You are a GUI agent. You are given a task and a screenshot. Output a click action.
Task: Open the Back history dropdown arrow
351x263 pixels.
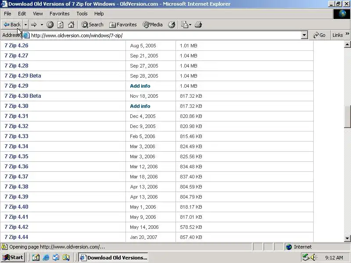coord(26,25)
